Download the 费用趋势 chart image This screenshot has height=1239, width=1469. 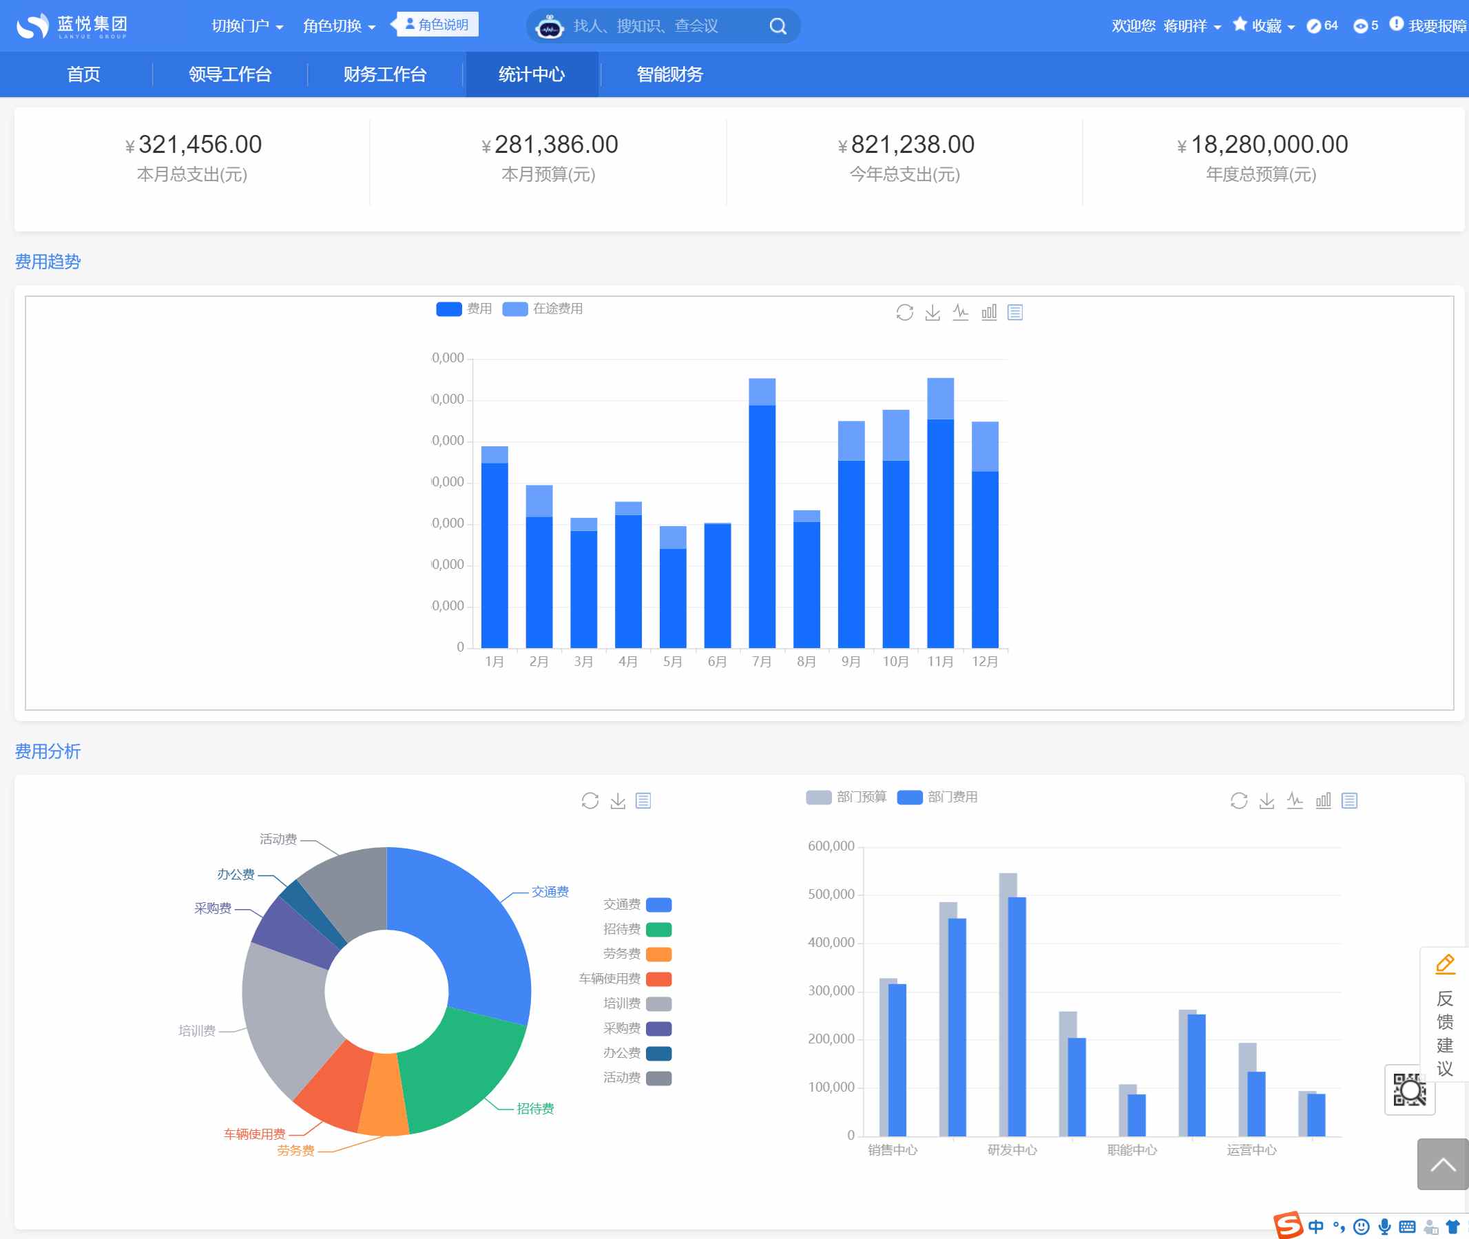click(x=933, y=312)
